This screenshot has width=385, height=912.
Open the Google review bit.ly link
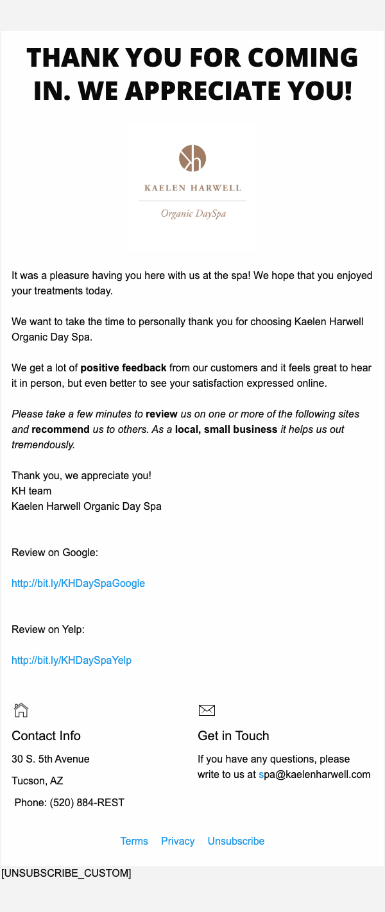(78, 584)
